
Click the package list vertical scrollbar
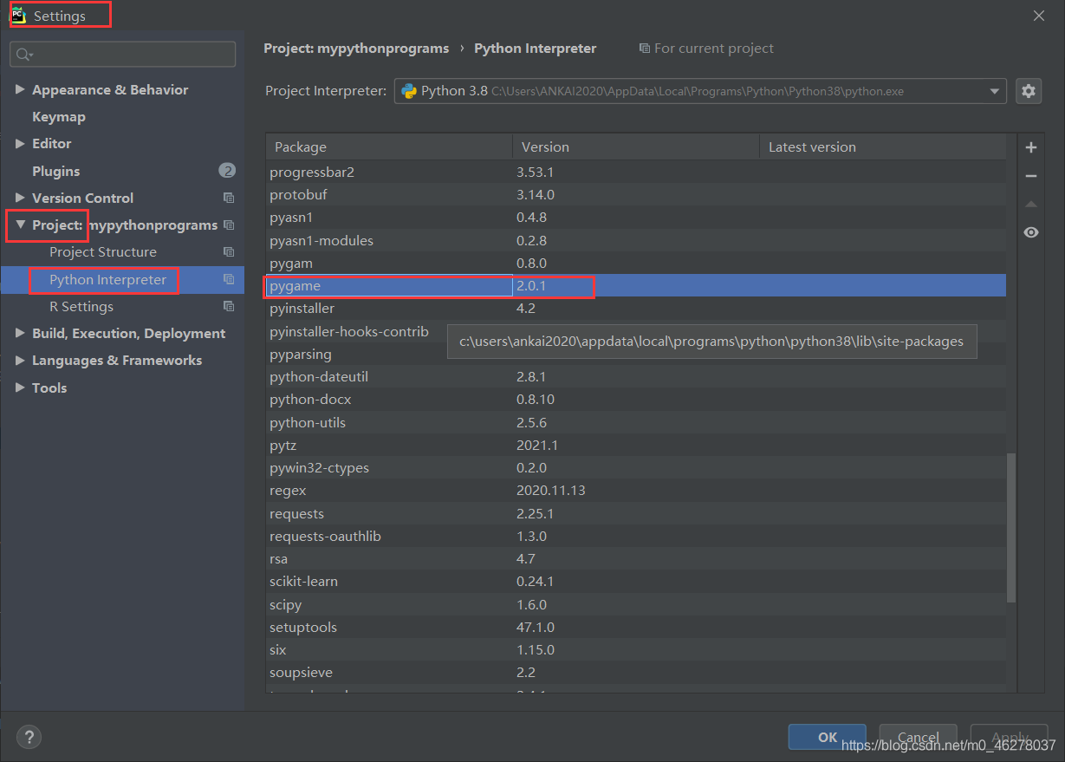pyautogui.click(x=1010, y=527)
